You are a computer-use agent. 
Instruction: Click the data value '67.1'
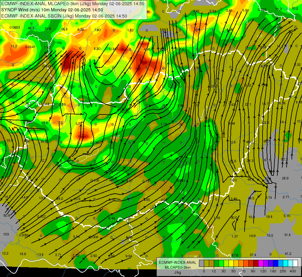267,160
